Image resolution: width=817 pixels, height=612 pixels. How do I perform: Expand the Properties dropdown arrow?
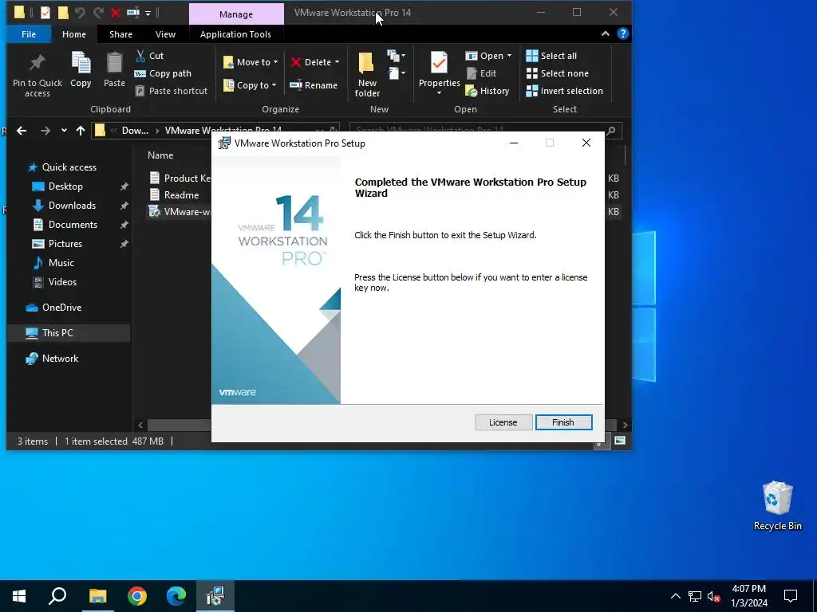point(440,93)
